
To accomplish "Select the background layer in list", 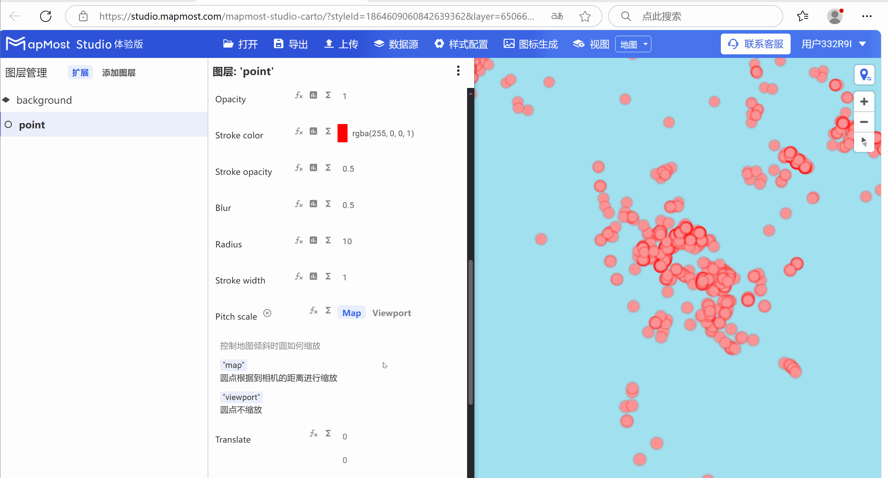I will (44, 100).
